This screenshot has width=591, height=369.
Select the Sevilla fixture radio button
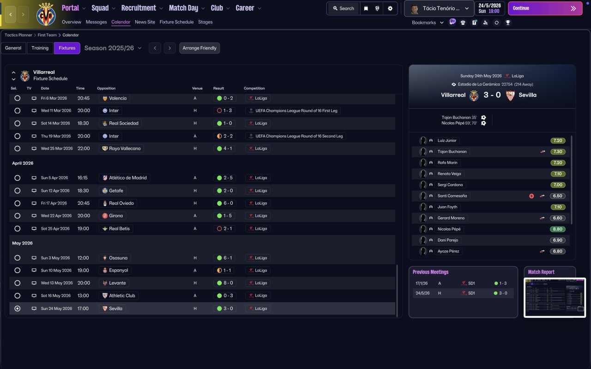18,309
